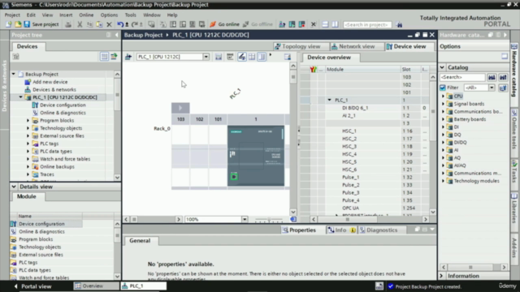Click the Cut scissors icon
Viewport: 520px width, 292px height.
[x=80, y=24]
